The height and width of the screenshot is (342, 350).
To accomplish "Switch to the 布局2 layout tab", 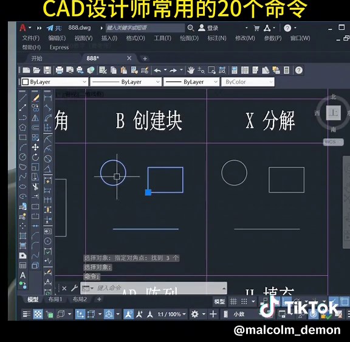I will tap(80, 299).
